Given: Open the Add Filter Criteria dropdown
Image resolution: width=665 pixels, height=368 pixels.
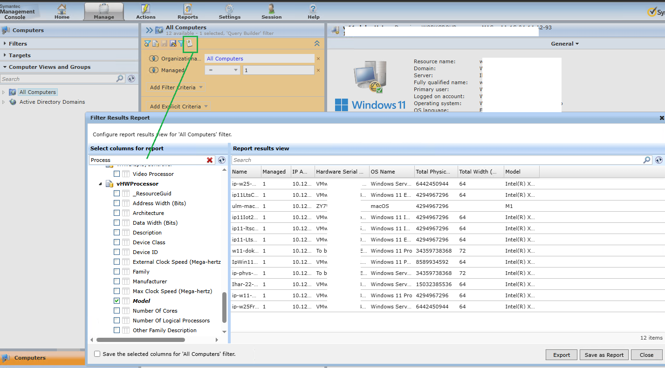Looking at the screenshot, I should 177,87.
